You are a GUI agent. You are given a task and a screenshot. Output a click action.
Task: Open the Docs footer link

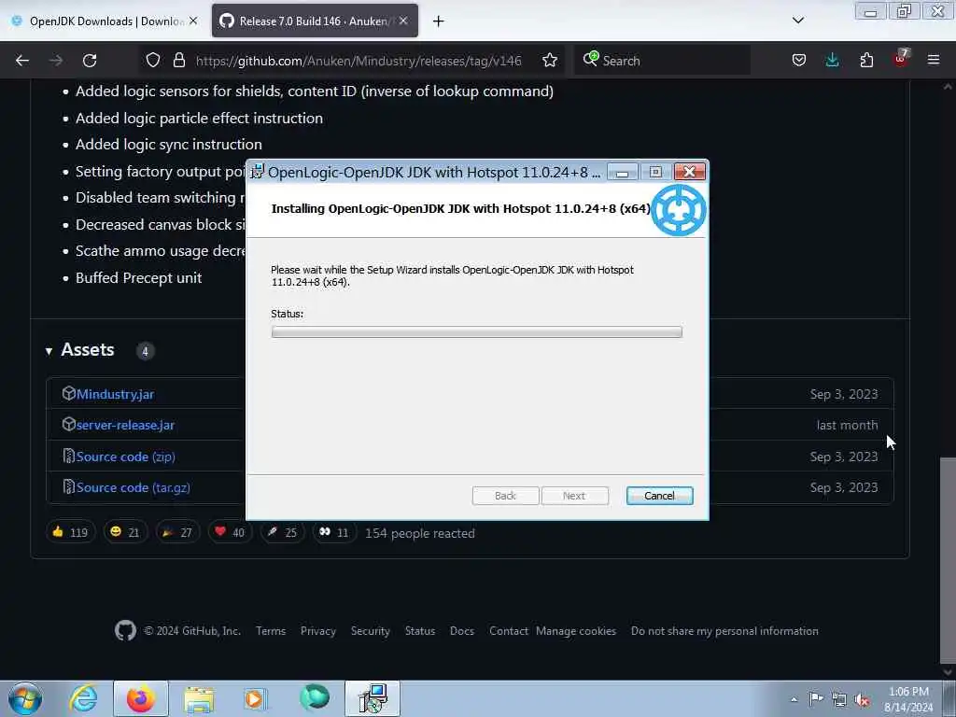pyautogui.click(x=462, y=631)
